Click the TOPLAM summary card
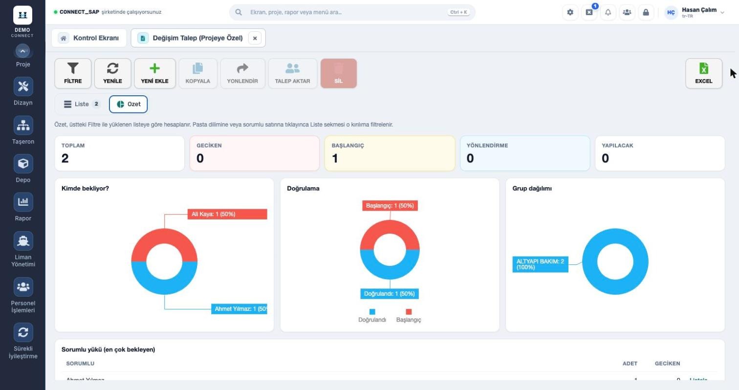This screenshot has height=390, width=739. coord(120,153)
